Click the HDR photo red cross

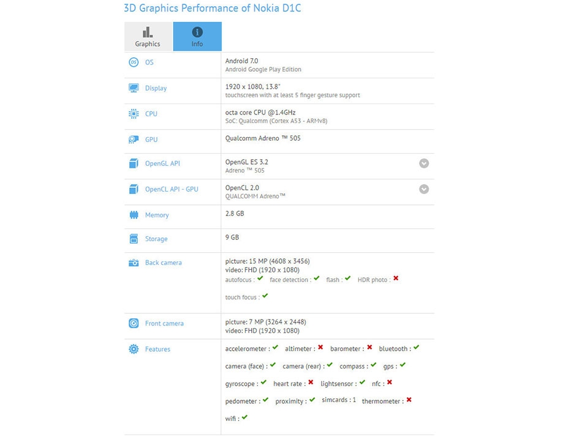(x=396, y=278)
